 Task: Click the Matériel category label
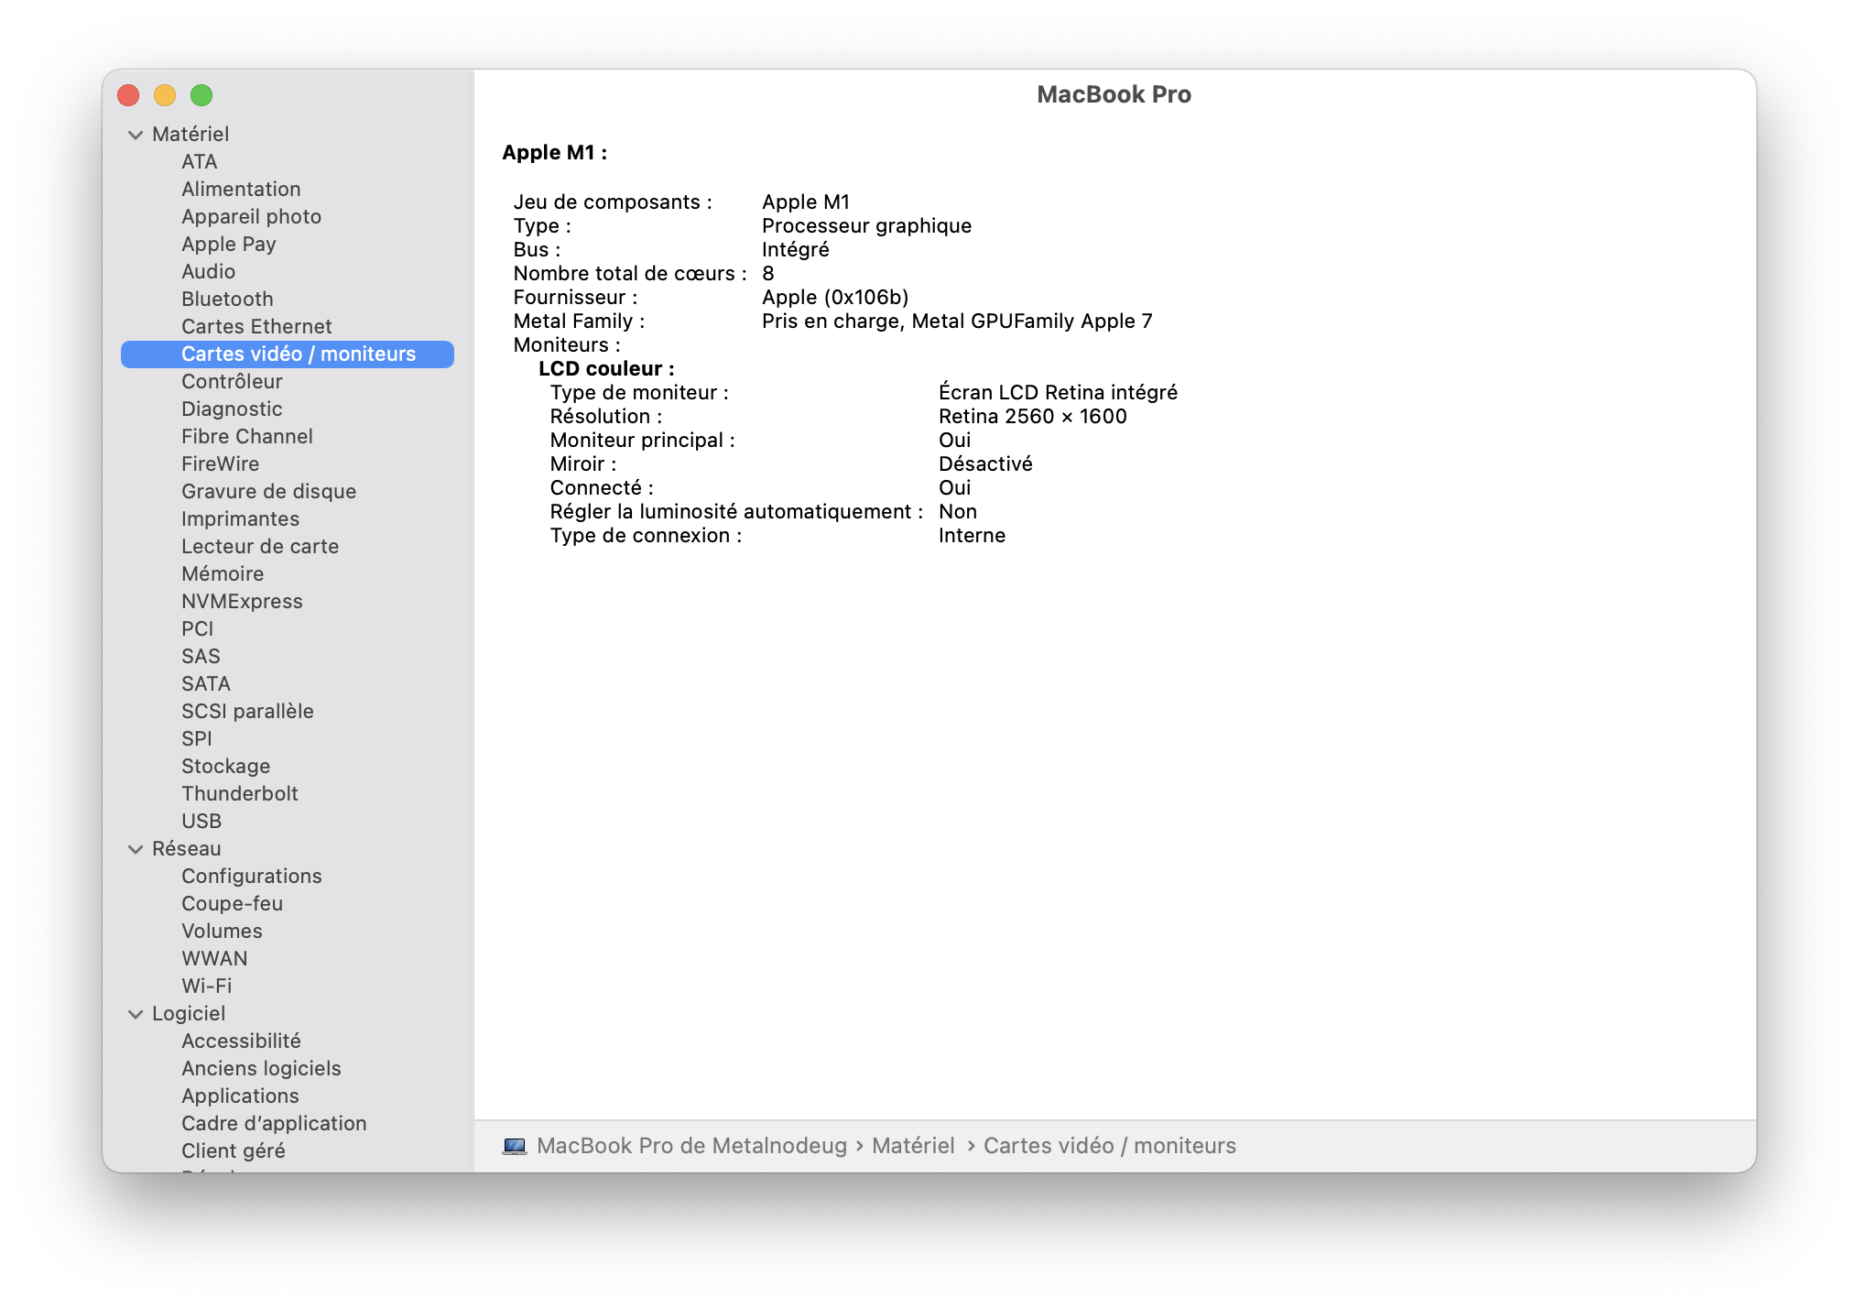tap(190, 135)
